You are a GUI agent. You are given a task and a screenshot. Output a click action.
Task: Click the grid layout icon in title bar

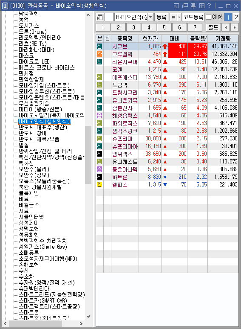[x=202, y=6]
